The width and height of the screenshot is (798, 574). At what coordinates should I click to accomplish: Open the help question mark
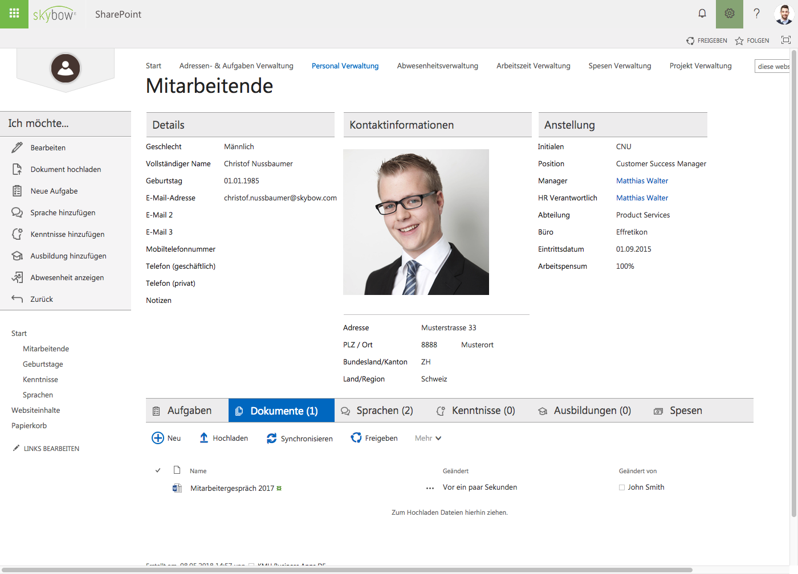[x=757, y=14]
